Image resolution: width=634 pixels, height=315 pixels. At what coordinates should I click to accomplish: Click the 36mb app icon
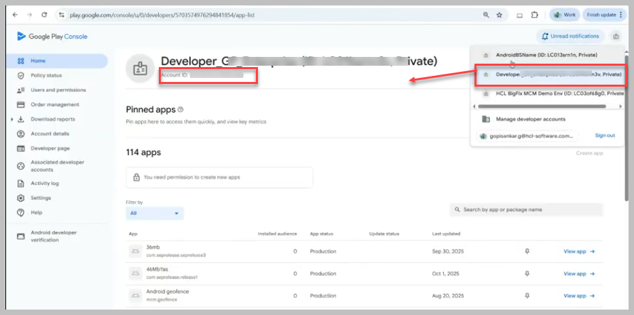point(135,251)
